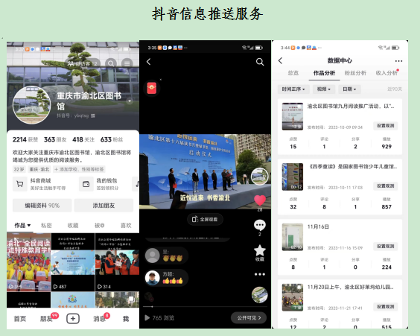Open the Date filter dropdown
Image resolution: width=420 pixels, height=336 pixels.
349,89
